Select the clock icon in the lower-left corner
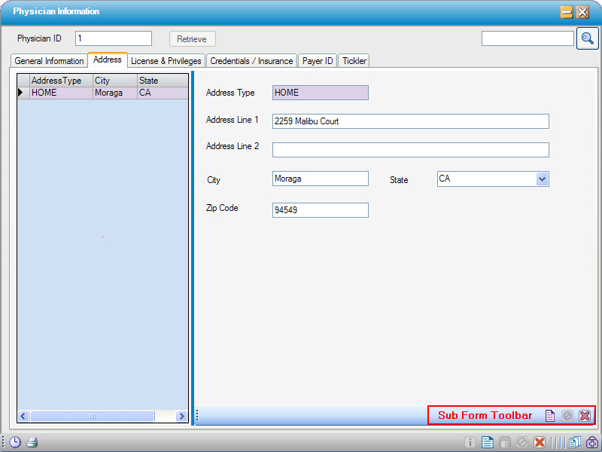 (15, 442)
